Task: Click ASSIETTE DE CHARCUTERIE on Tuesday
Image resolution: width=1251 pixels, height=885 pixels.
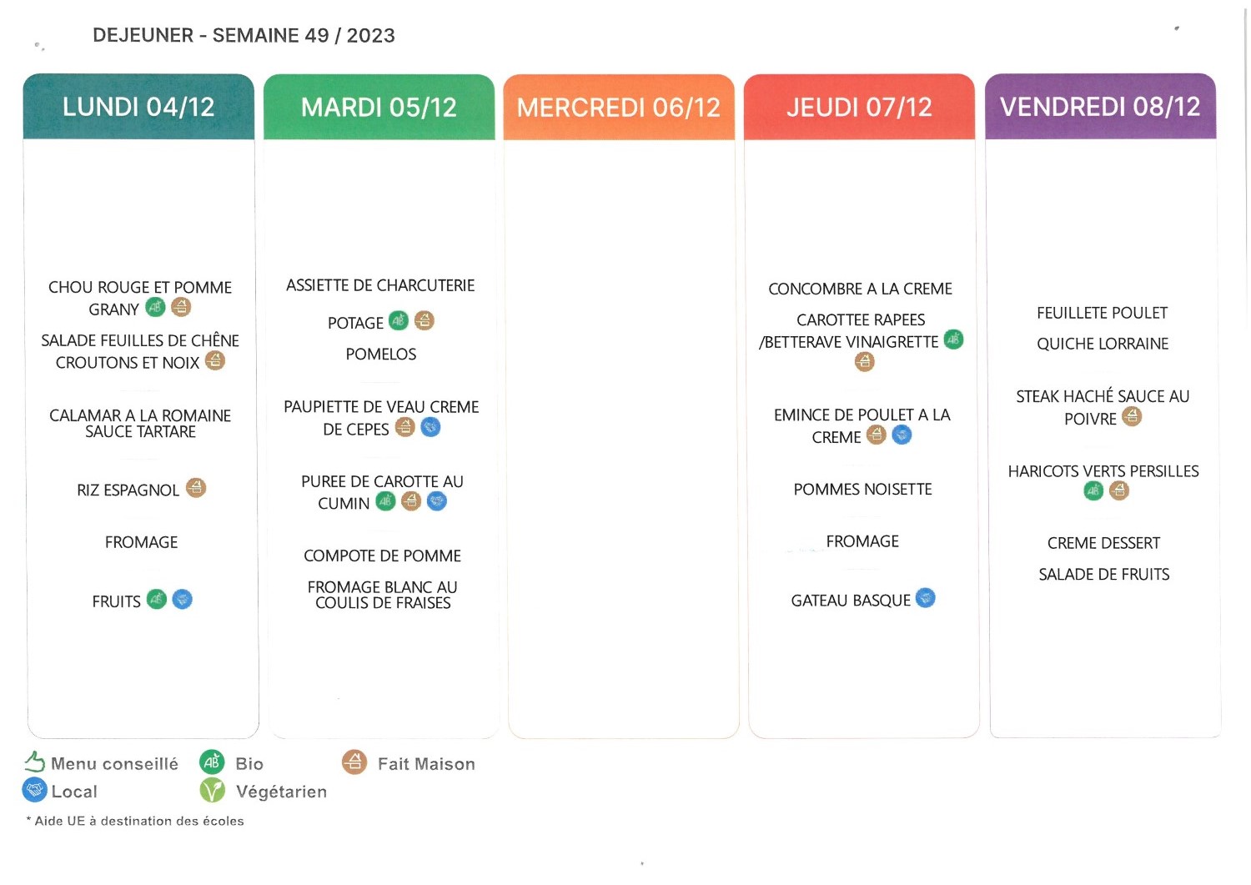Action: point(380,285)
